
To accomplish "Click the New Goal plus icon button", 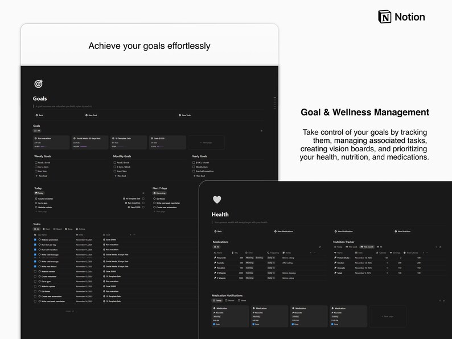I will 86,115.
